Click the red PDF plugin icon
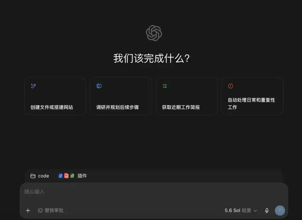Screen dimensions: 302x220 (x=66, y=176)
